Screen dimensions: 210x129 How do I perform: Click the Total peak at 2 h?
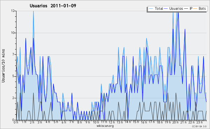pyautogui.click(x=33, y=11)
